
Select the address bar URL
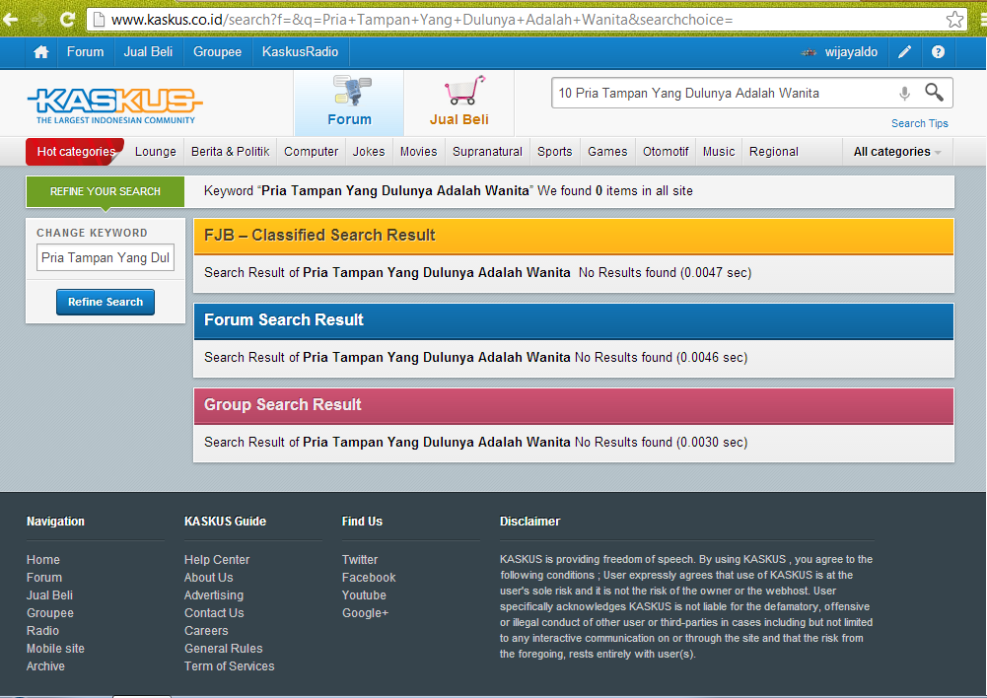[422, 20]
